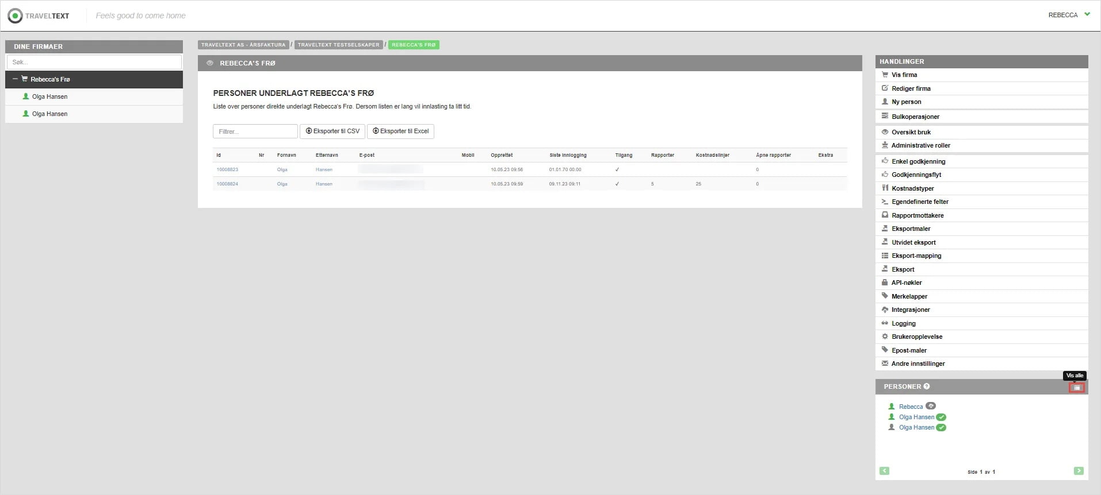Open person ID 10008824 link
This screenshot has width=1101, height=495.
coord(227,184)
